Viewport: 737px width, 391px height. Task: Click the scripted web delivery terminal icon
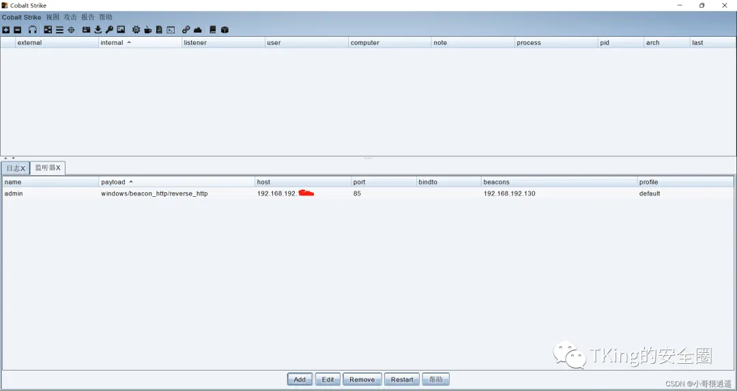[171, 29]
